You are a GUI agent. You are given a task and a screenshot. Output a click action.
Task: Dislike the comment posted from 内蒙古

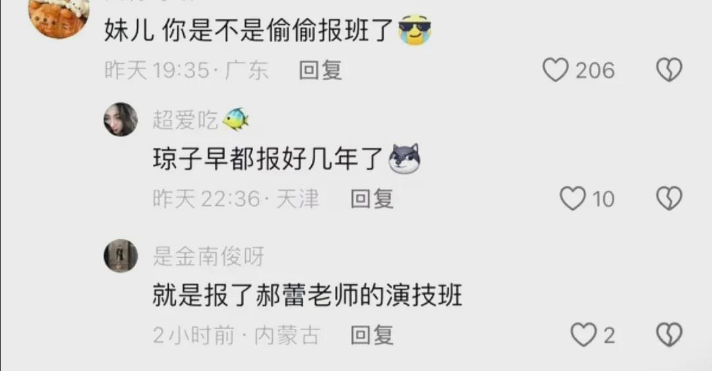point(669,335)
